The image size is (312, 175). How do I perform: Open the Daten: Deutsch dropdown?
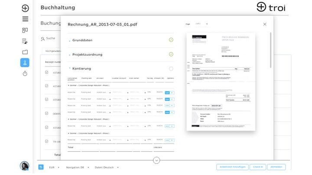(x=107, y=167)
